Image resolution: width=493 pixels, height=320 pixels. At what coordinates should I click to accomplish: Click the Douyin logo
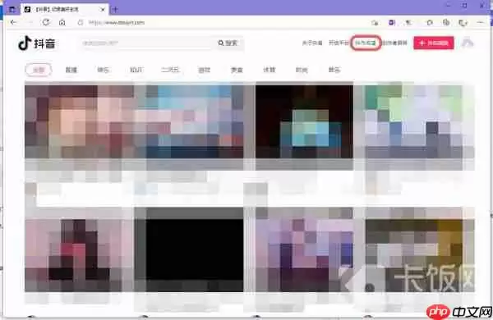click(x=37, y=43)
